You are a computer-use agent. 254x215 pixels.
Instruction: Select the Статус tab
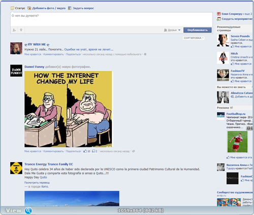tap(18, 8)
